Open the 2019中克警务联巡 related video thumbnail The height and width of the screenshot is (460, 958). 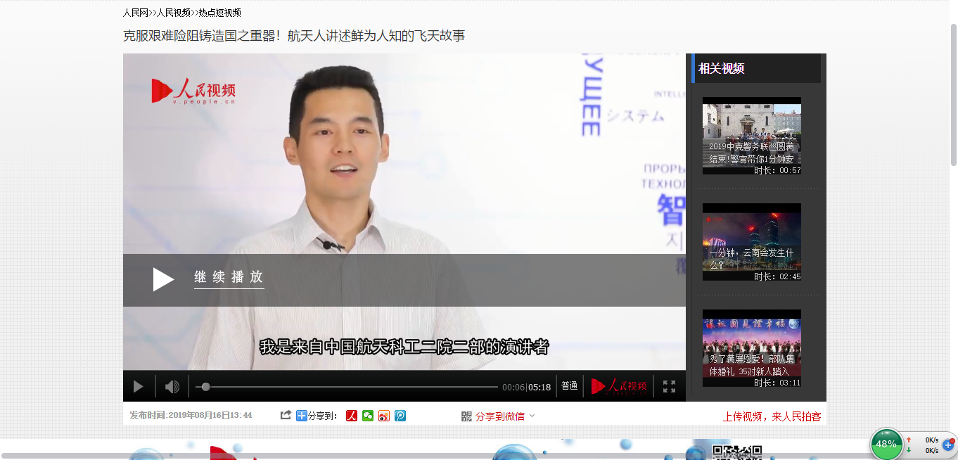(751, 135)
